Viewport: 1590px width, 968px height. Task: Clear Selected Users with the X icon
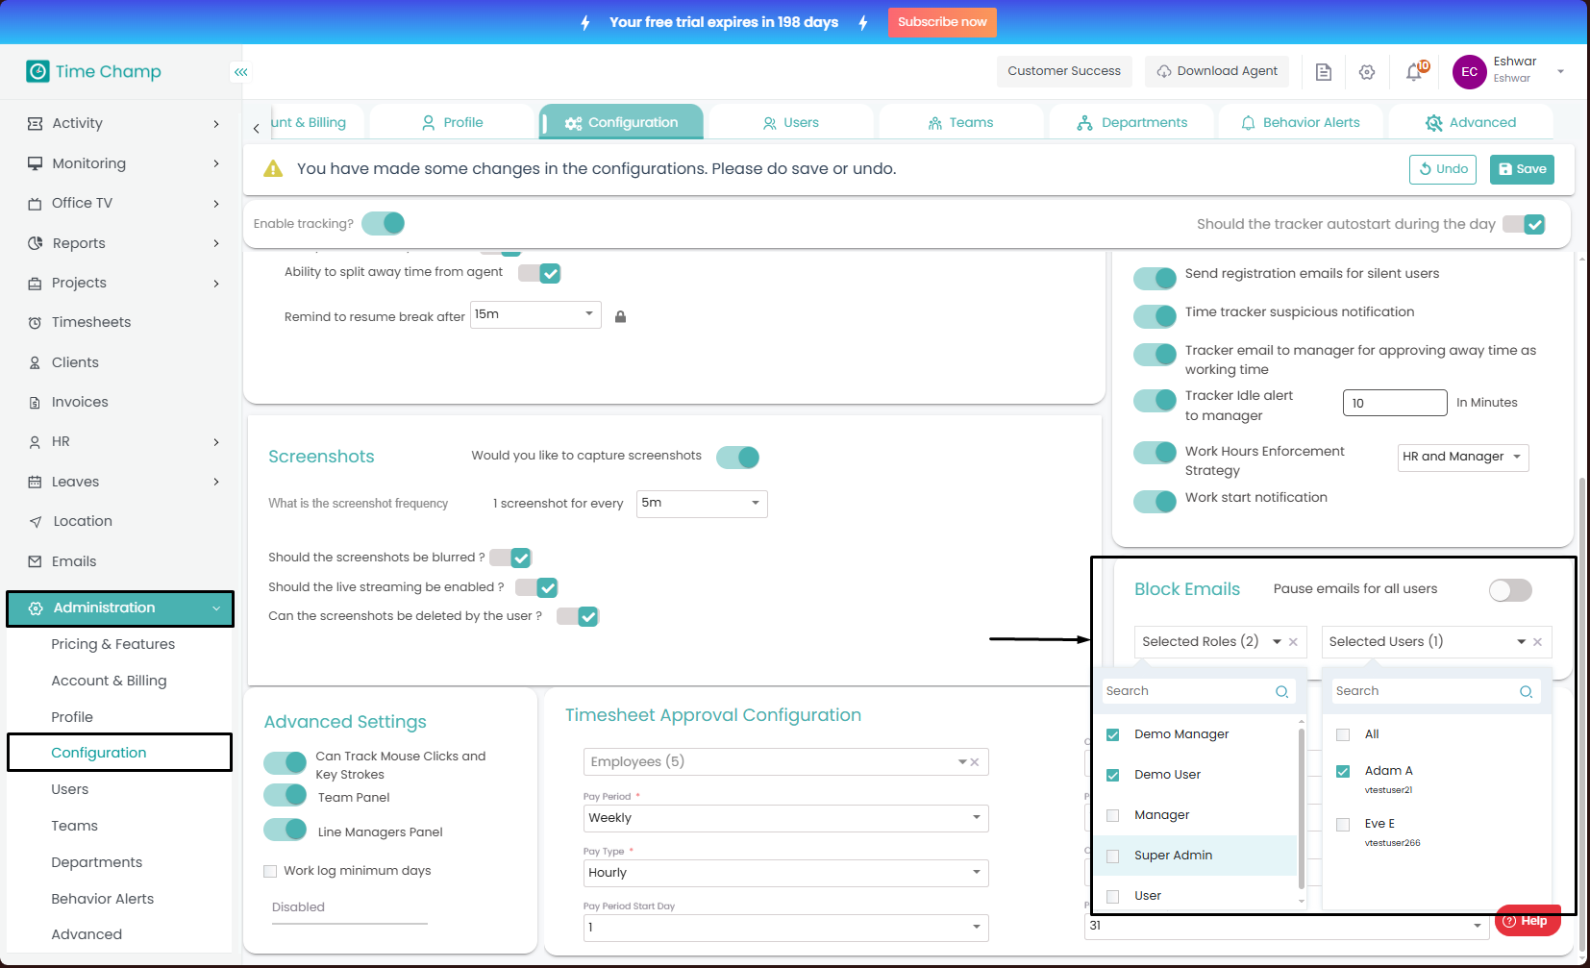click(x=1537, y=642)
